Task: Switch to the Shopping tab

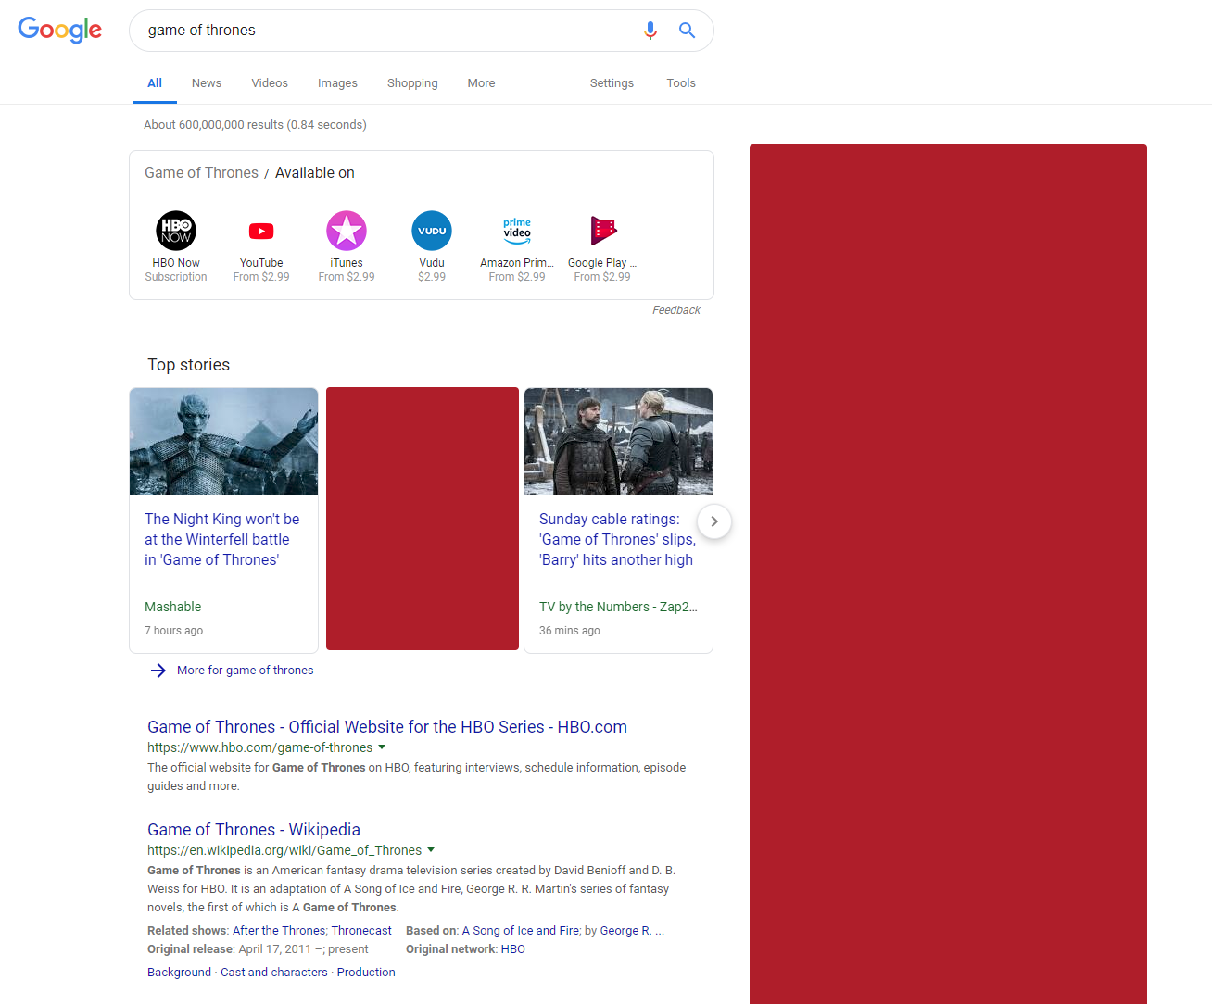Action: click(412, 83)
